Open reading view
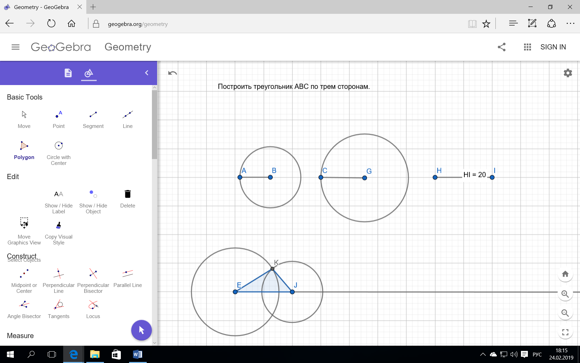580x363 pixels. tap(472, 24)
